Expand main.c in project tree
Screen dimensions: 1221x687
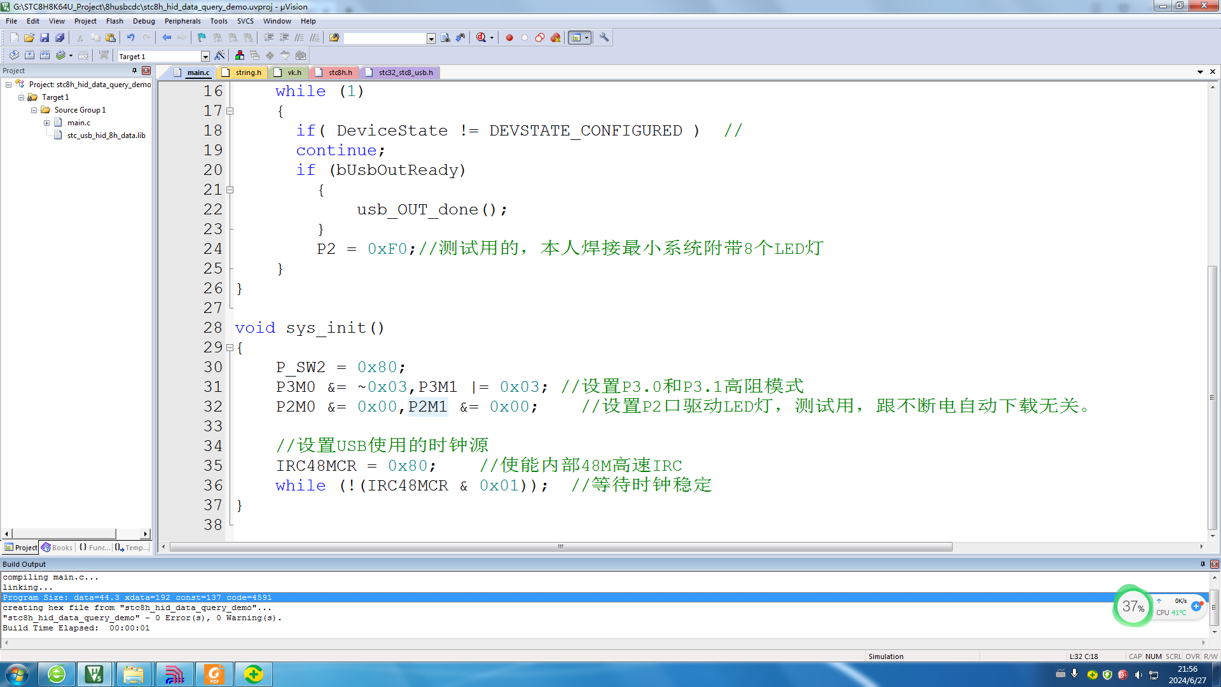[46, 123]
